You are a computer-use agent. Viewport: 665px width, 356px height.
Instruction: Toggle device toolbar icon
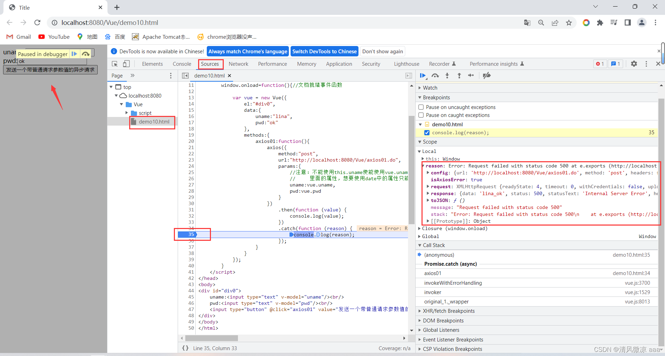(126, 64)
